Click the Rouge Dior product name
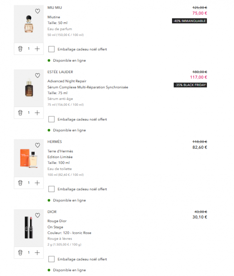Viewport: 234px width, 276px height. coord(57,221)
